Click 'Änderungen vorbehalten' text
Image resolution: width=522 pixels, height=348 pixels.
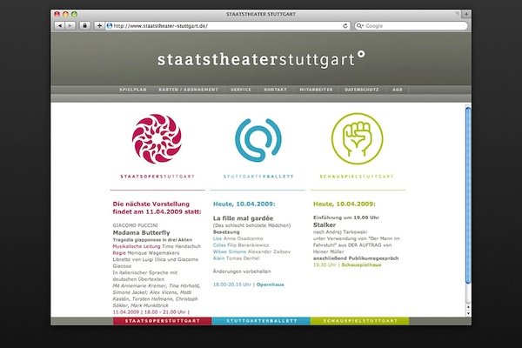pyautogui.click(x=242, y=271)
